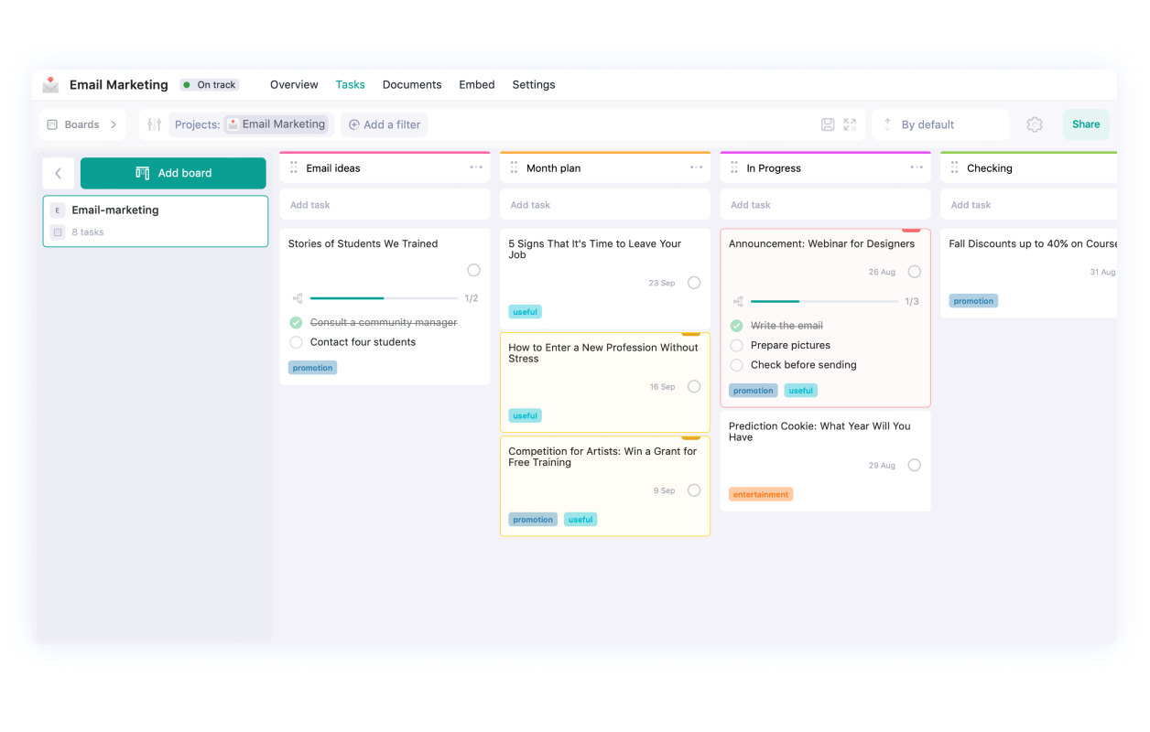This screenshot has width=1150, height=732.
Task: Click the Share button
Action: [x=1086, y=124]
